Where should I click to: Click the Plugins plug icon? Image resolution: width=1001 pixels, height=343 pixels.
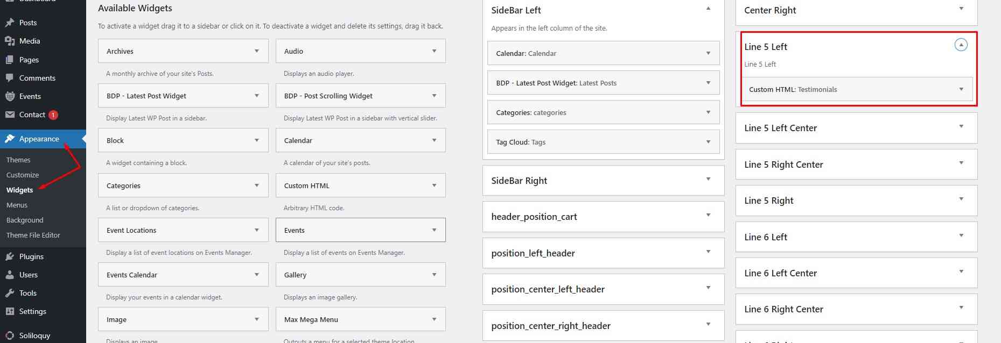pyautogui.click(x=9, y=256)
